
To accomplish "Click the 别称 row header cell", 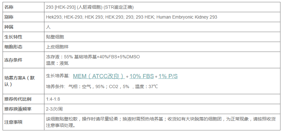I will (23, 17).
